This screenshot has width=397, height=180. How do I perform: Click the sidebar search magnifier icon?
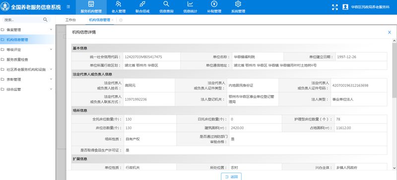click(45, 20)
